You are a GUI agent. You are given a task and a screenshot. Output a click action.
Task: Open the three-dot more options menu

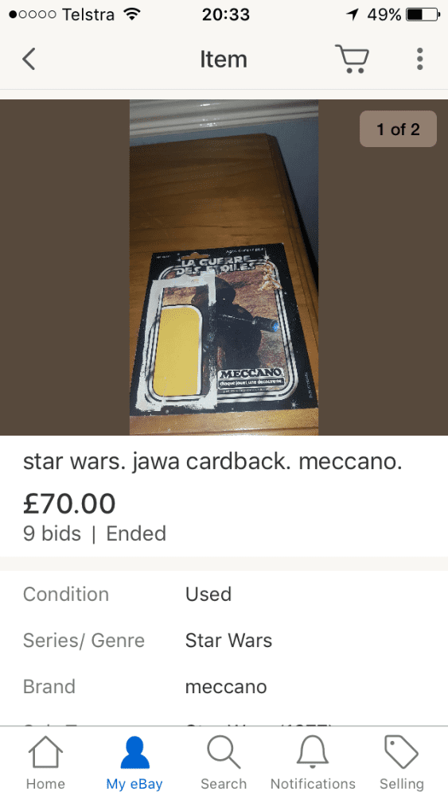(419, 60)
